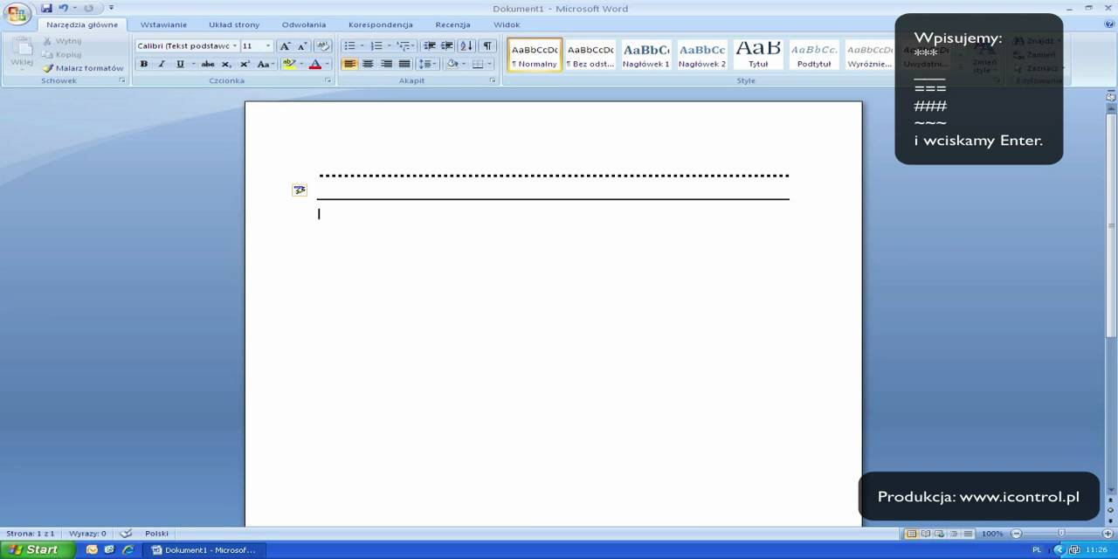Toggle show paragraph marks (¶)
This screenshot has width=1118, height=559.
click(488, 46)
